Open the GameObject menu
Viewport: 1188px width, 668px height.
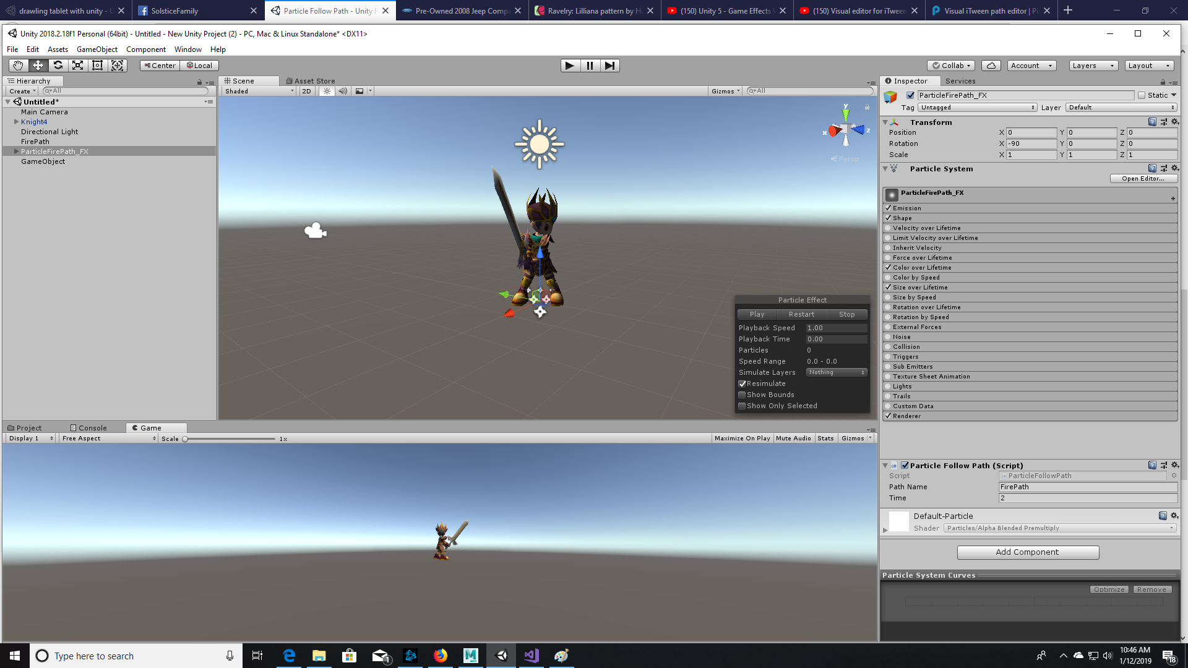point(97,49)
